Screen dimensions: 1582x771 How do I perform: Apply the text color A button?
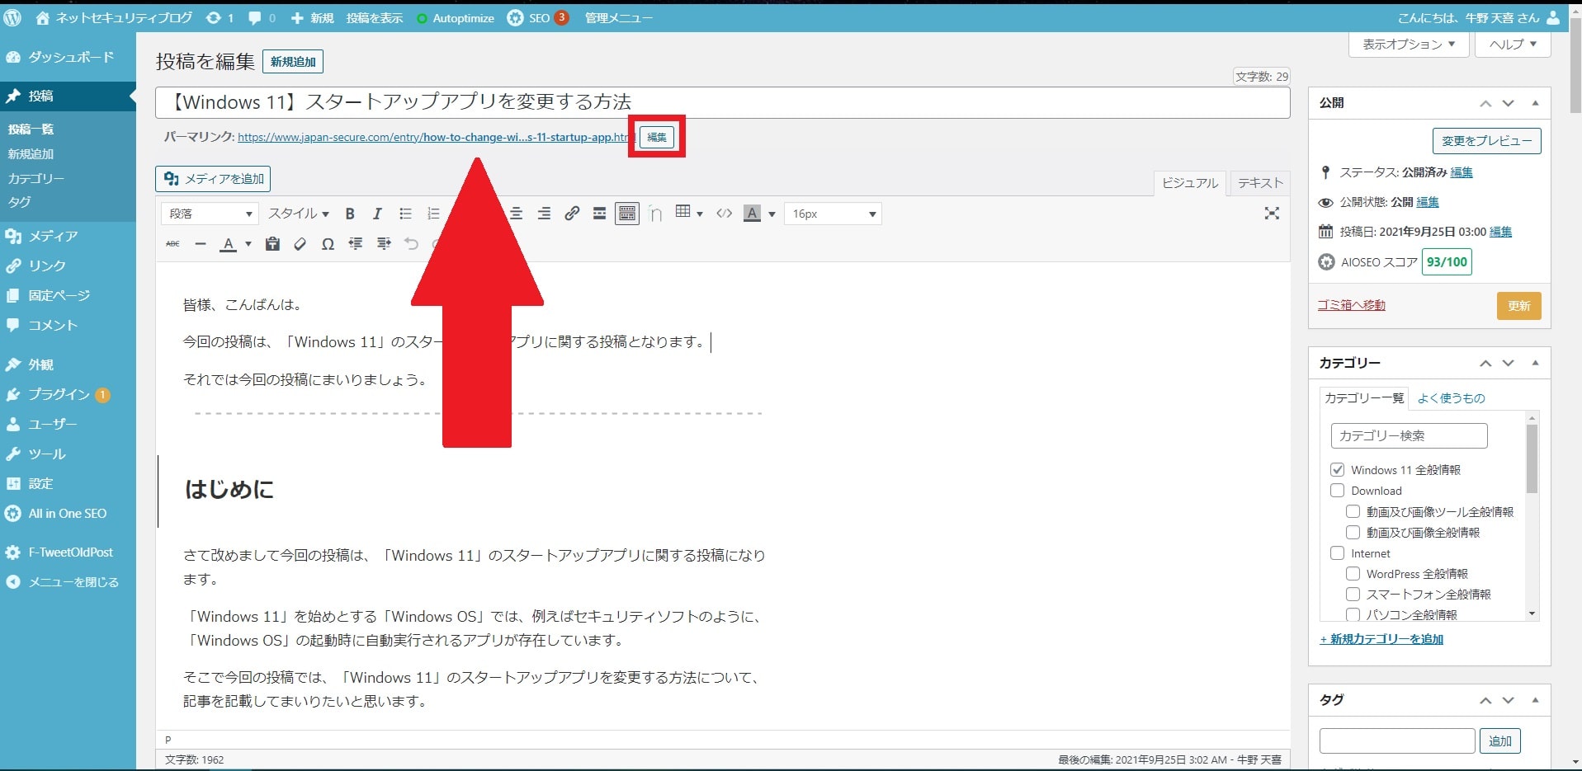coord(229,244)
